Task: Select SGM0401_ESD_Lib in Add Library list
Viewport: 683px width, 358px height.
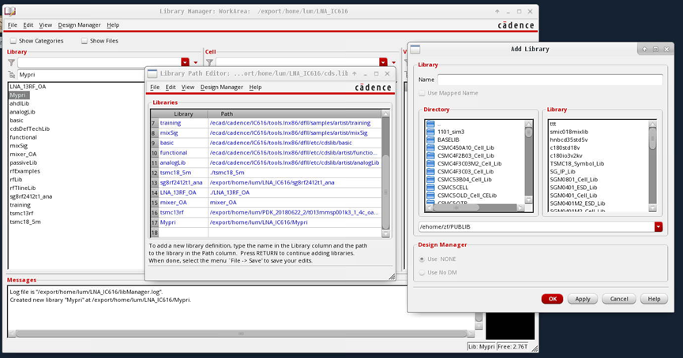Action: 573,188
